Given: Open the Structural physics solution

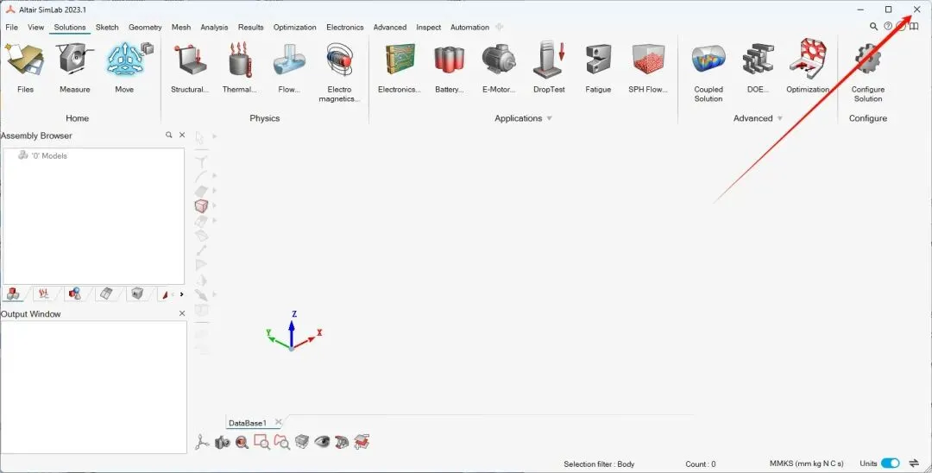Looking at the screenshot, I should pos(190,67).
